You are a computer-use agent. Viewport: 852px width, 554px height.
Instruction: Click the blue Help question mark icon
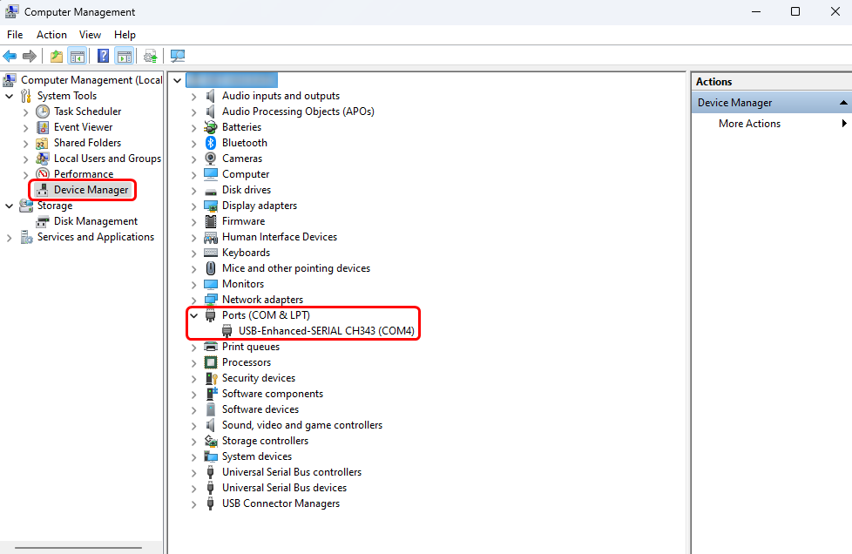[104, 57]
